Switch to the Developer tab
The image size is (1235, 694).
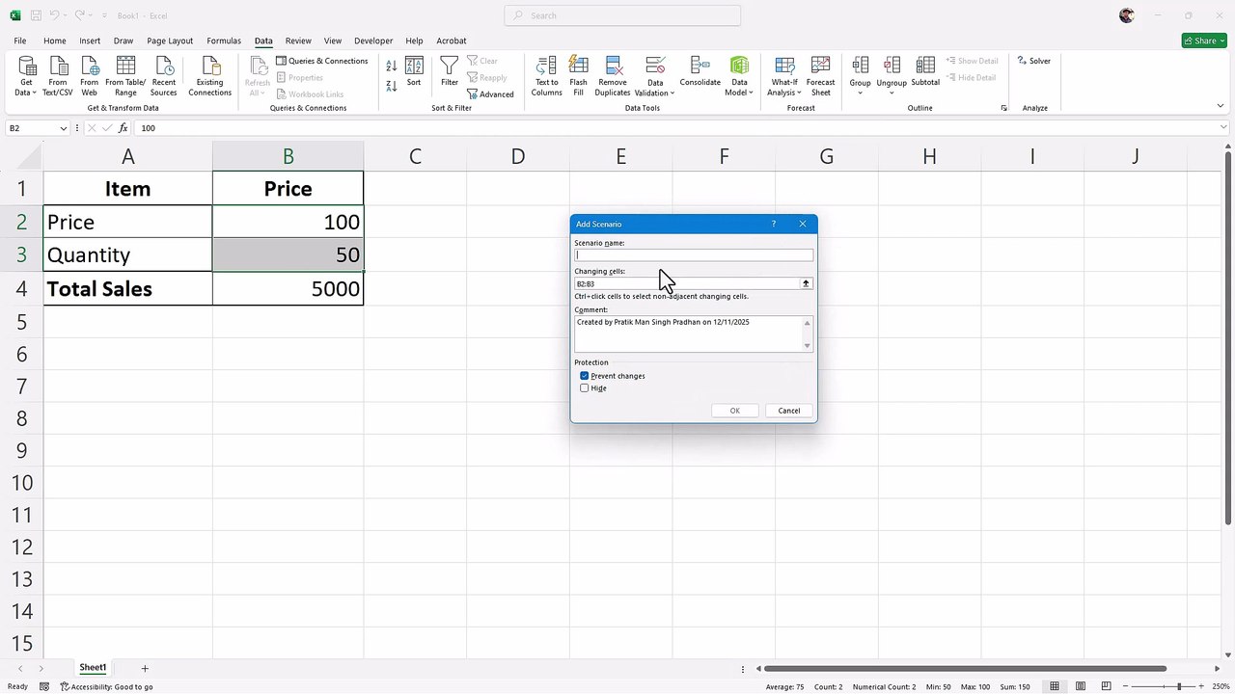[x=373, y=40]
